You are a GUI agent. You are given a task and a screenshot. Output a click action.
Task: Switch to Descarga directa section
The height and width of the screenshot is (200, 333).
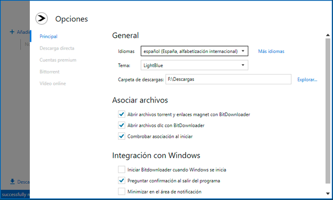(x=57, y=48)
